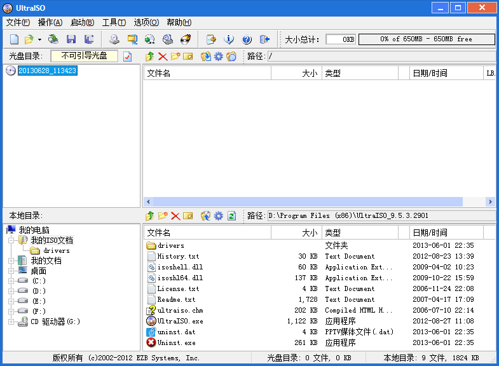
Task: Expand the (C:) drive tree node
Action: point(11,281)
